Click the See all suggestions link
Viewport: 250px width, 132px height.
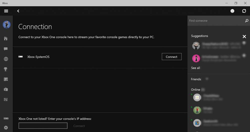(196, 68)
